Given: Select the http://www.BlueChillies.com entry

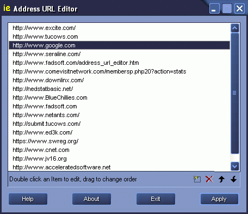Looking at the screenshot, I should [119, 97].
